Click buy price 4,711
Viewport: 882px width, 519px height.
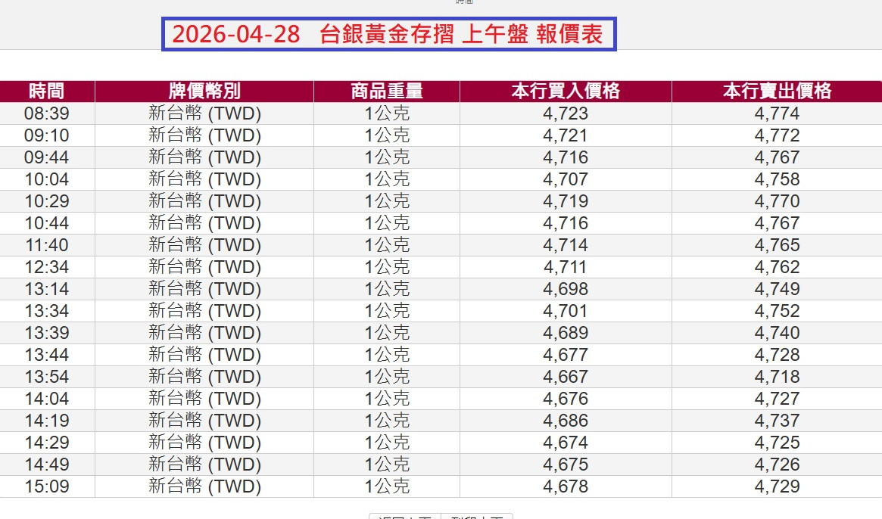[566, 267]
